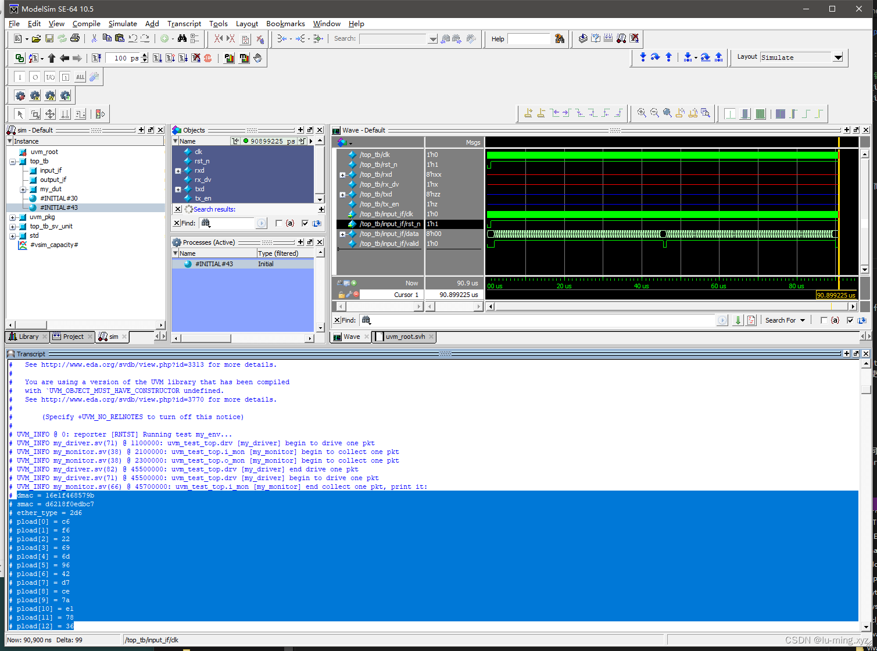Click the Paste clipboard icon
877x651 pixels.
click(120, 38)
